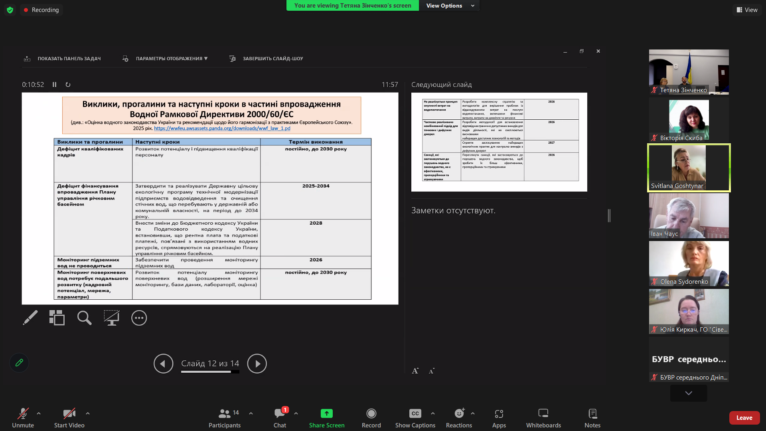The image size is (766, 431).
Task: Click the slide progress bar under Слайд 12
Action: 210,372
